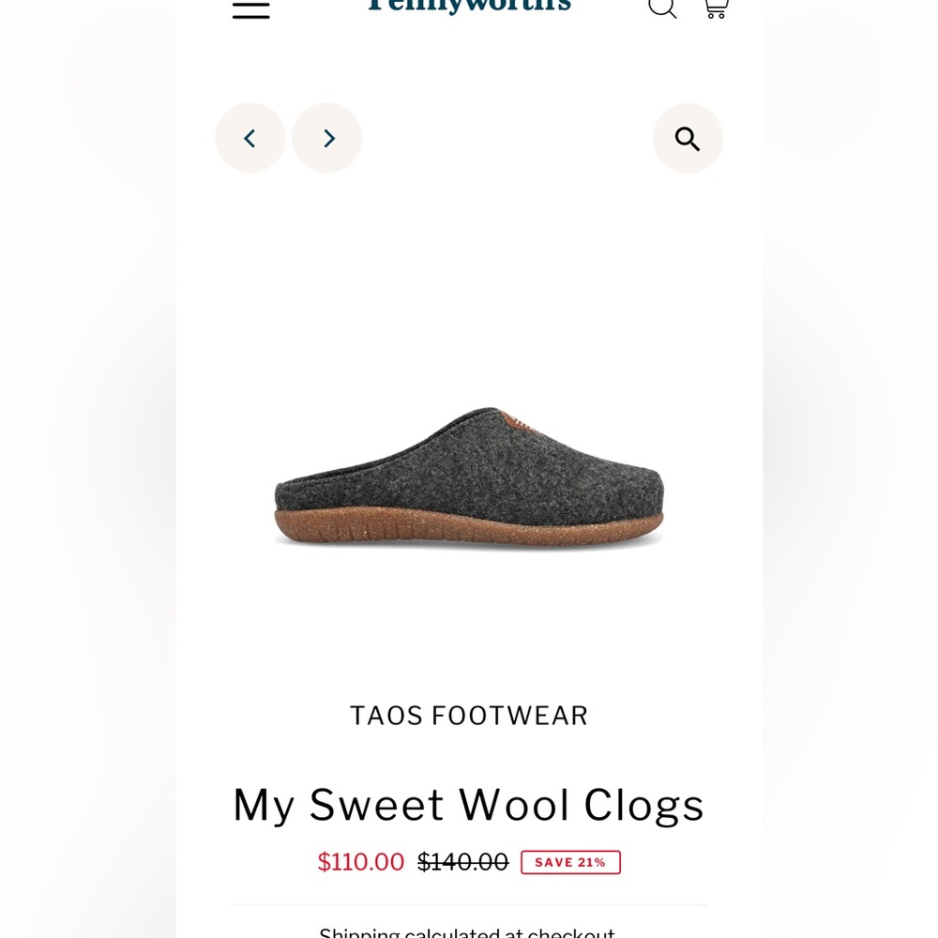Click the right chevron arrow above the product
The image size is (938, 938).
click(x=326, y=137)
